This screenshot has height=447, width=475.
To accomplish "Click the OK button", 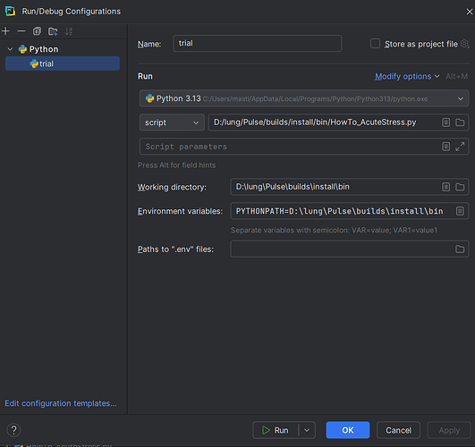I will coord(348,430).
